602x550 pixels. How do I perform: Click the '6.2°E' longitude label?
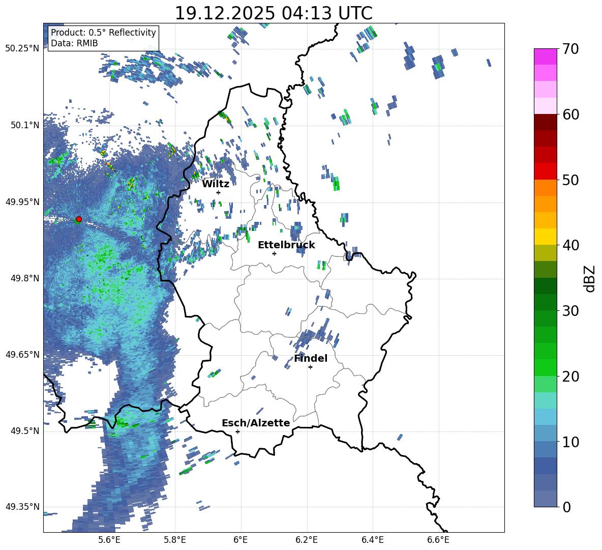[307, 540]
